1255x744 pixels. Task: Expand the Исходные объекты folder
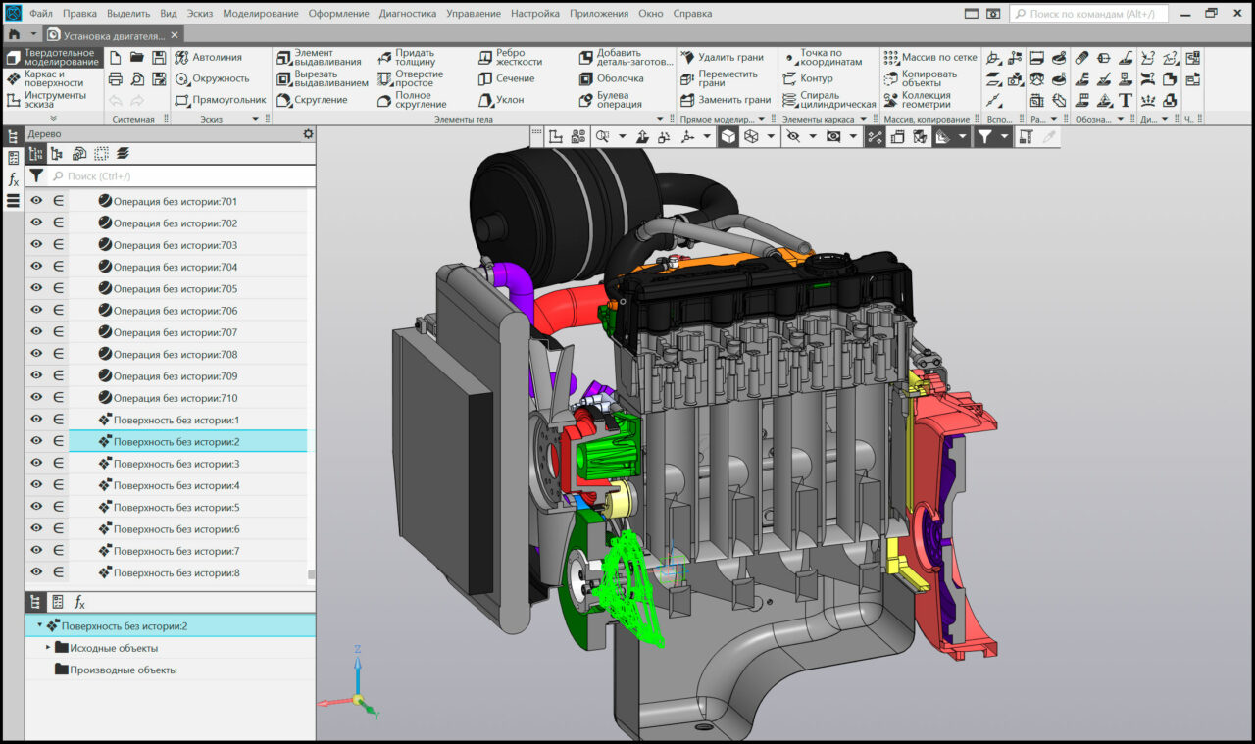pos(48,648)
